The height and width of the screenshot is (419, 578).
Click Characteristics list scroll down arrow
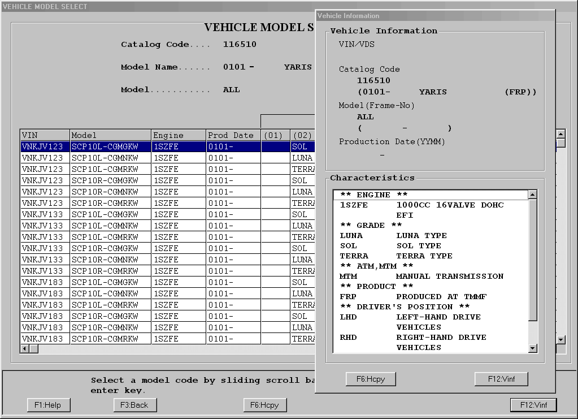pos(532,348)
